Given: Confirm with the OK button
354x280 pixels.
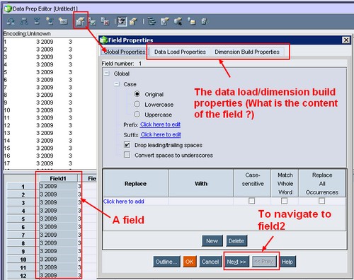Looking at the screenshot, I should tap(190, 262).
